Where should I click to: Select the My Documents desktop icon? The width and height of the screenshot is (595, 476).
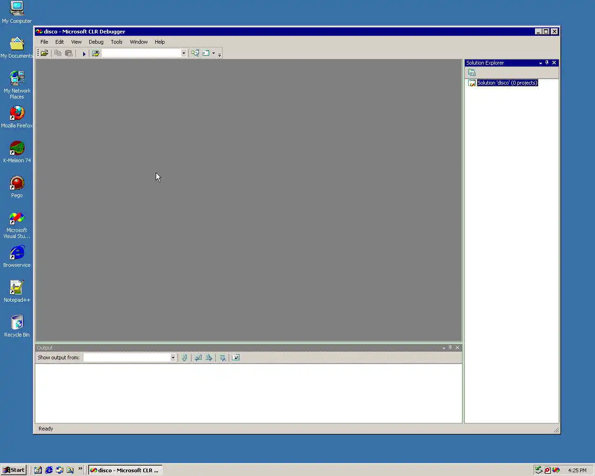[x=17, y=47]
